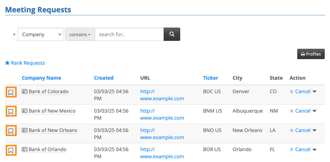
Task: Click the profile card icon for Bank of Colorado
Action: coord(25,91)
